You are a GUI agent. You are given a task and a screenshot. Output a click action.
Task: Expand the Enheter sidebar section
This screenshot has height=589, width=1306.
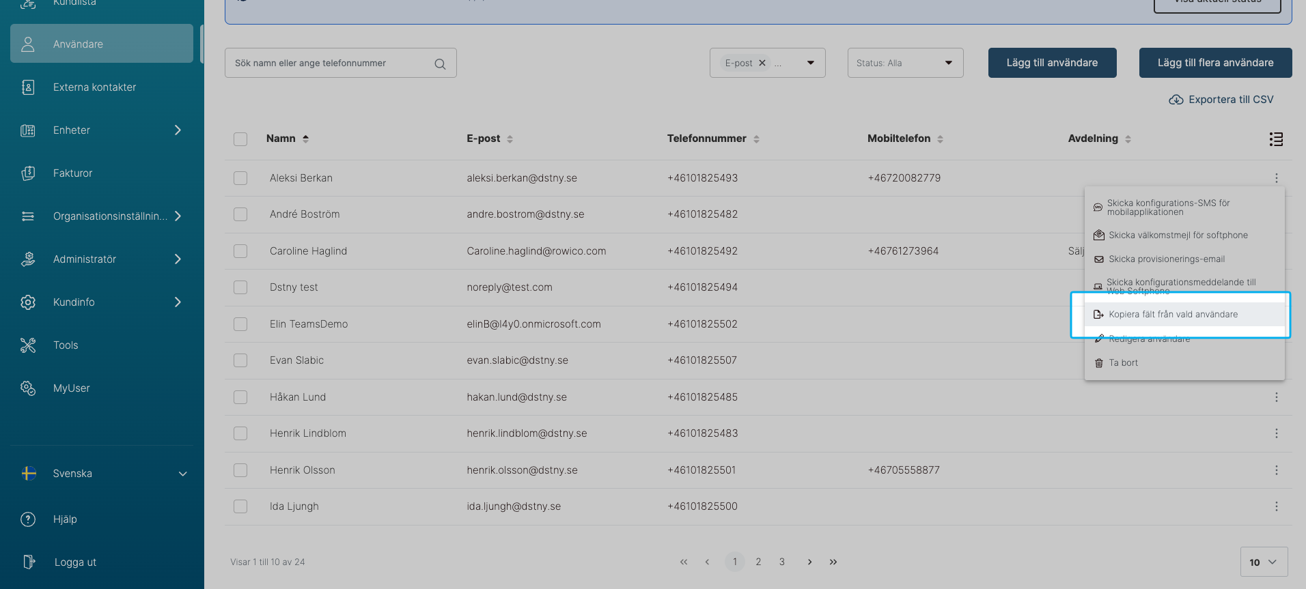[x=178, y=130]
